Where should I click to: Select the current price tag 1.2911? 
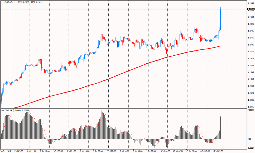pos(251,9)
